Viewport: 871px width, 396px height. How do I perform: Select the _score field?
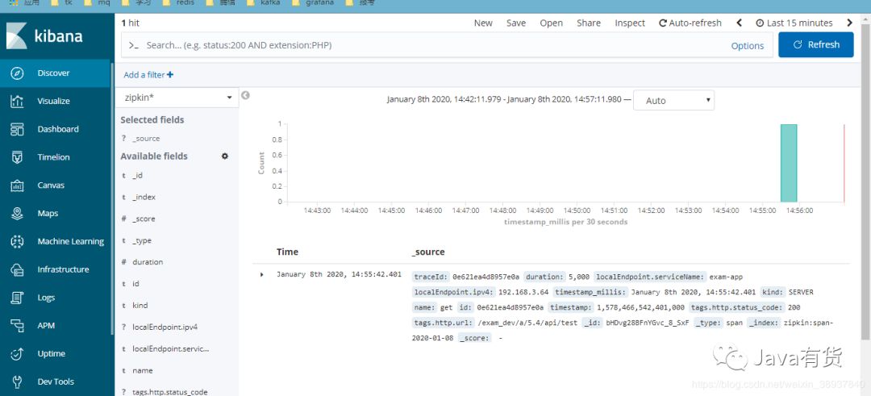pos(144,219)
